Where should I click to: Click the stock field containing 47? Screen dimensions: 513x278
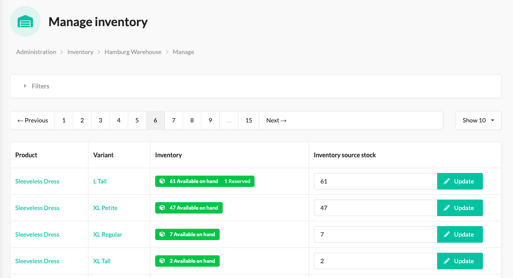376,208
